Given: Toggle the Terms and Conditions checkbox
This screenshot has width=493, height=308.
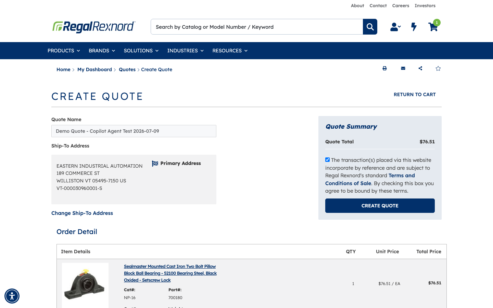Looking at the screenshot, I should (x=327, y=160).
